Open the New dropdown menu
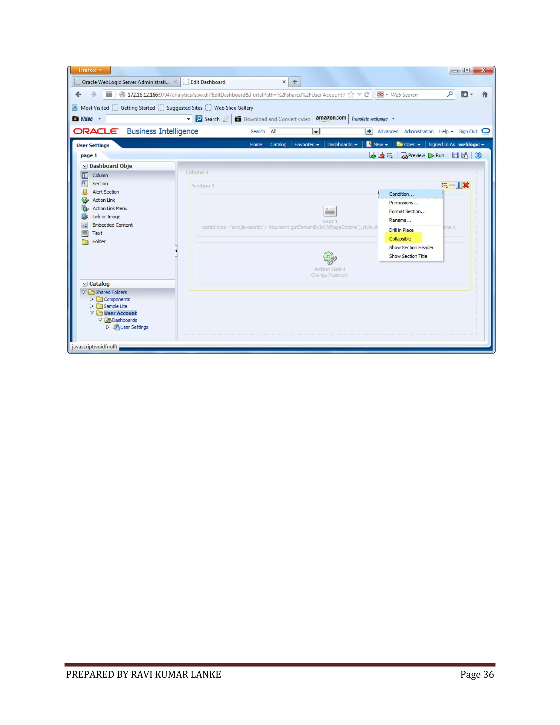The image size is (560, 725). [377, 144]
